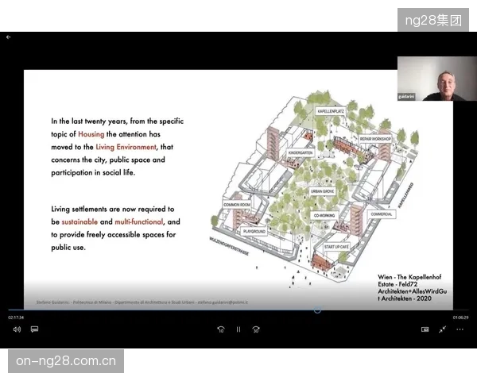Click the elapsed time 02:17:34
This screenshot has height=381, width=477.
point(16,317)
